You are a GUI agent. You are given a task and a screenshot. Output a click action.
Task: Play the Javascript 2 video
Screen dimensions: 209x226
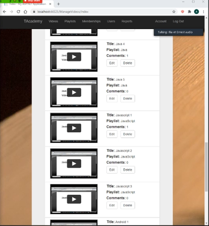(74, 163)
